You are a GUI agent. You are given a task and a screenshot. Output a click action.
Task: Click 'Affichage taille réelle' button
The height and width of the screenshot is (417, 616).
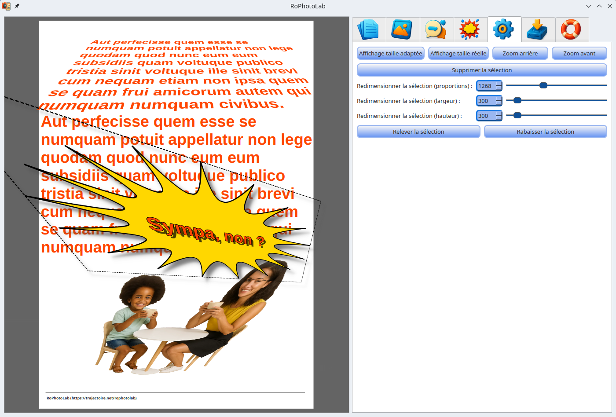click(458, 53)
